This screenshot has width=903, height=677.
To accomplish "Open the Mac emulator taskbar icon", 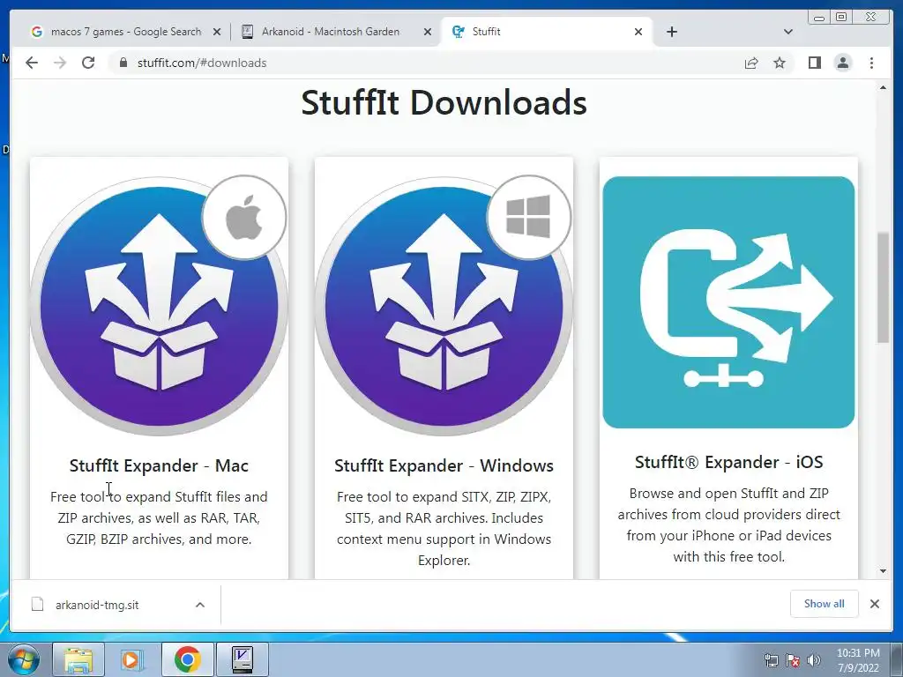I will [243, 659].
